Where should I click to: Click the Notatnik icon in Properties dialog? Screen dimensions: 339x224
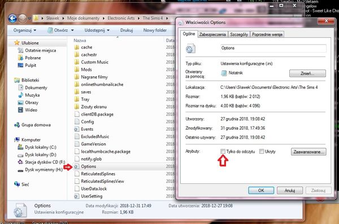(224, 73)
